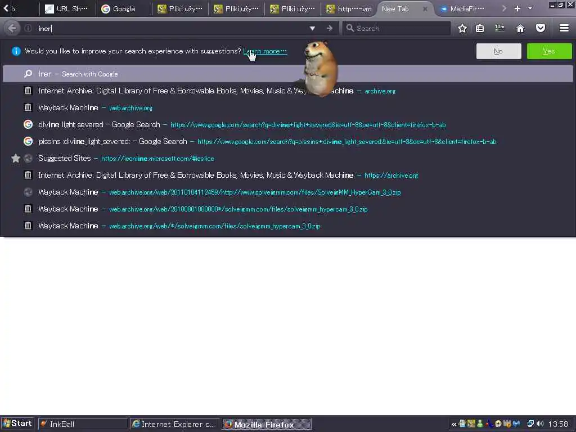
Task: Open the Suggested Sites bookmark suggestion
Action: [287, 158]
